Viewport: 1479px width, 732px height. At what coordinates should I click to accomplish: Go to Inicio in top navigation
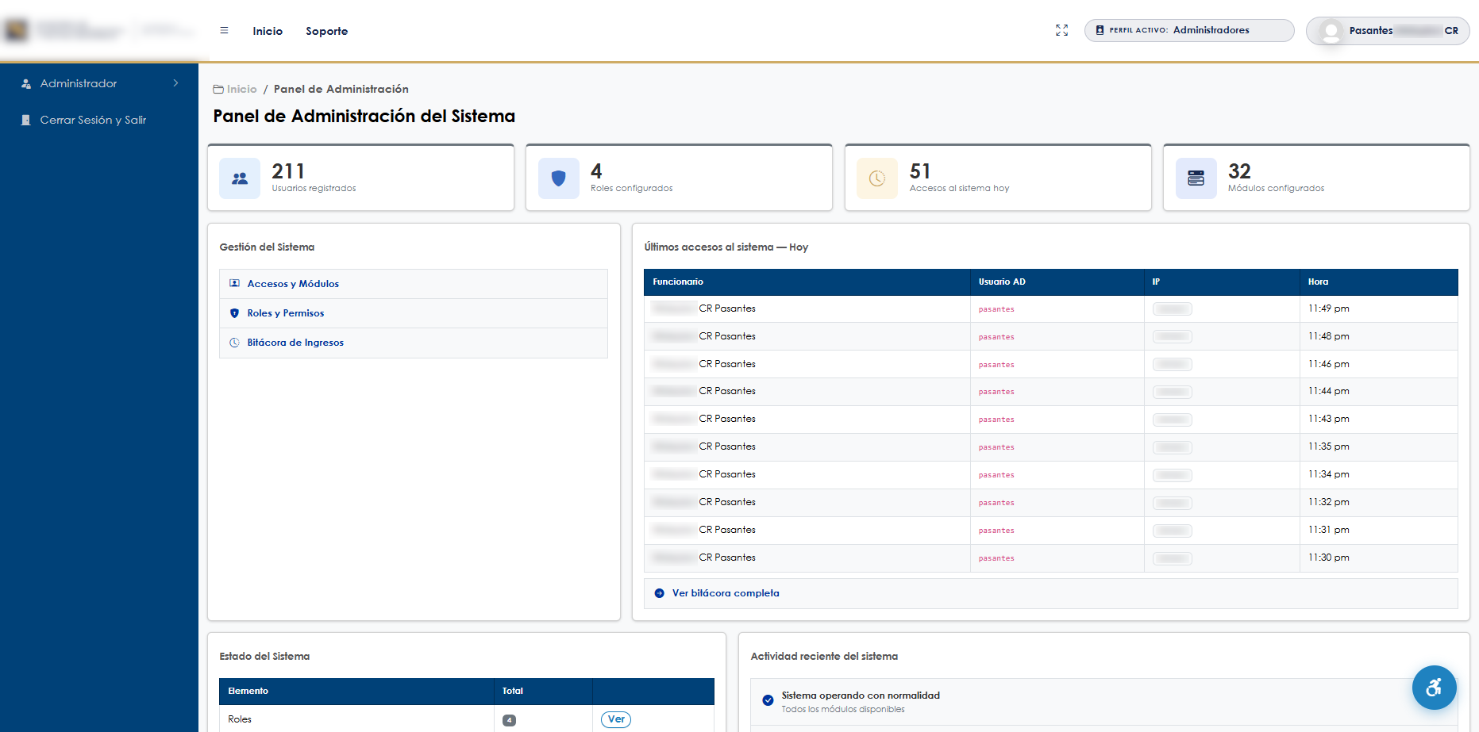[268, 31]
